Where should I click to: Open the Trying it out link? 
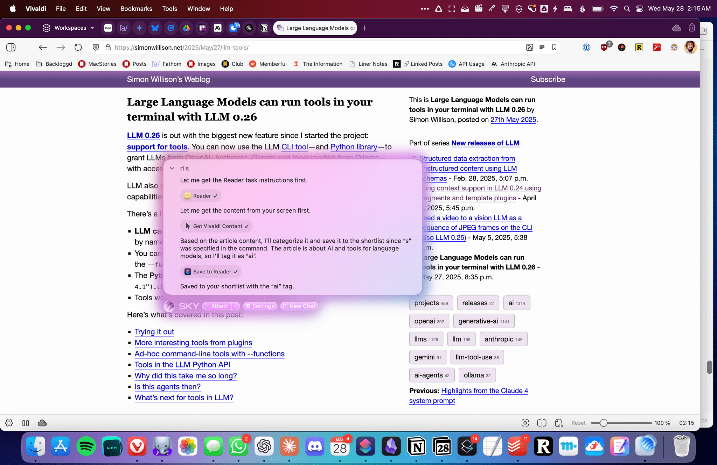[154, 332]
